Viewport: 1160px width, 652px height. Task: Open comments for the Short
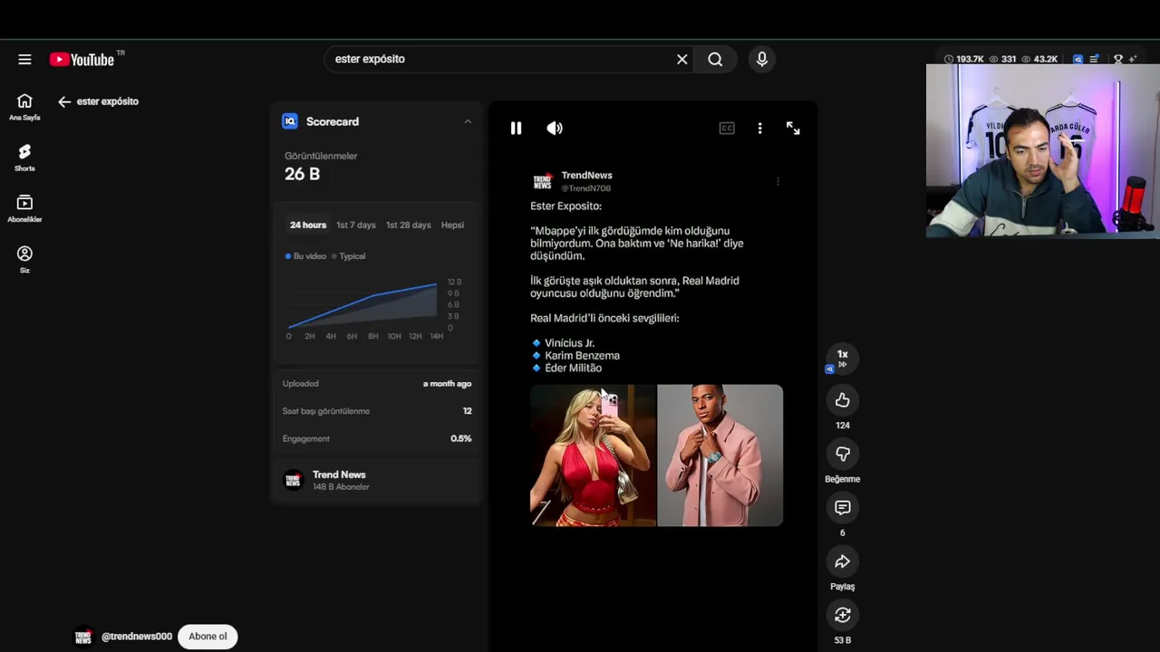(843, 507)
